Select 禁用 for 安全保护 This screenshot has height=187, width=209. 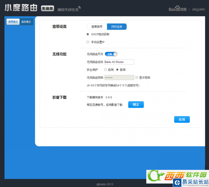click(x=117, y=70)
